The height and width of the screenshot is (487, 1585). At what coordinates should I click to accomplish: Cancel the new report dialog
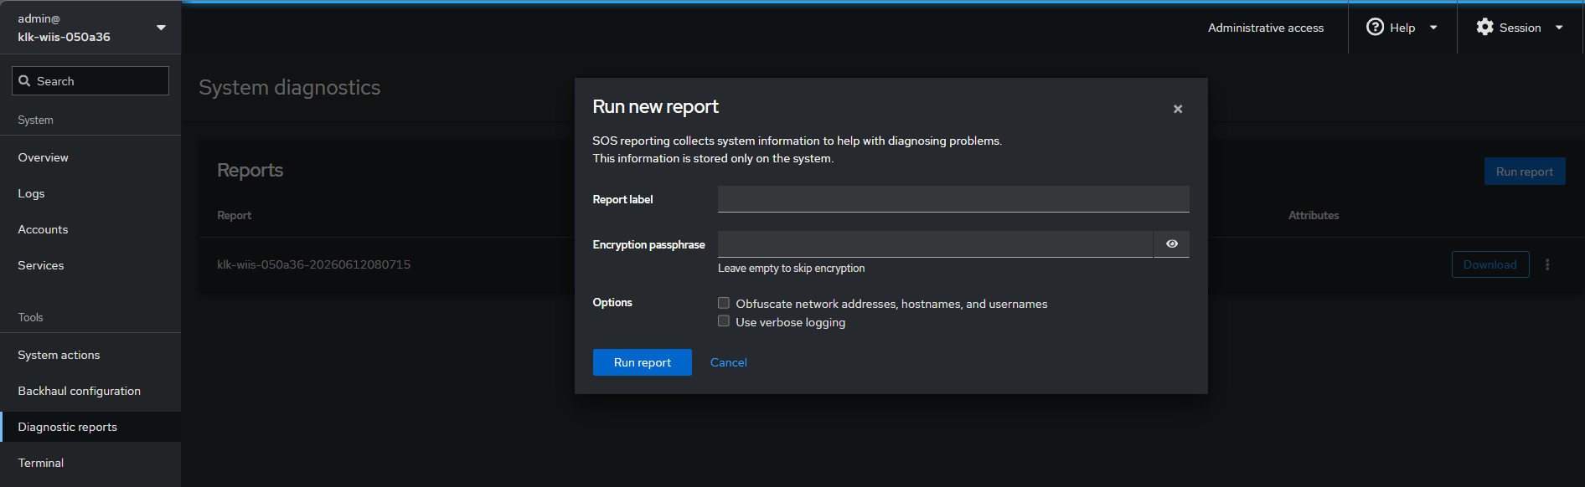(728, 362)
